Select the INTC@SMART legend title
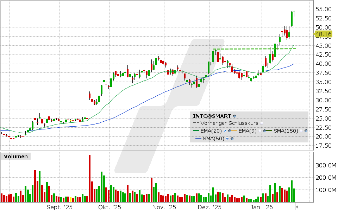The image size is (338, 211). point(211,116)
